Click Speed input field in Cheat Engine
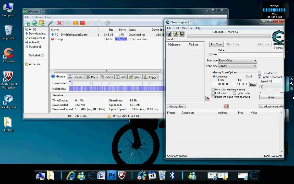The height and width of the screenshot is (184, 294). click(x=275, y=81)
